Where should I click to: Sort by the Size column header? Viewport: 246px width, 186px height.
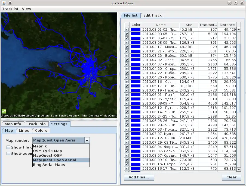click(x=189, y=25)
